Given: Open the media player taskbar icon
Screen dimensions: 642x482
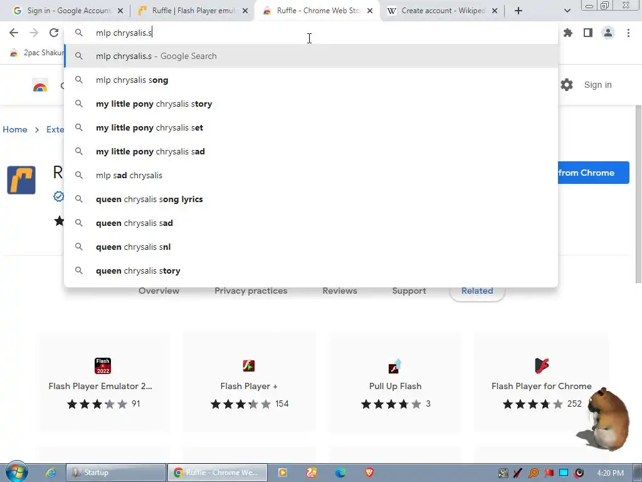Looking at the screenshot, I should click(283, 473).
